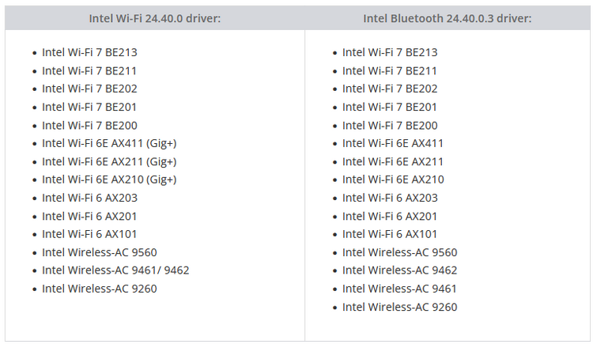Click the Intel Wi-Fi 24.40.0 driver header
The width and height of the screenshot is (593, 344).
pyautogui.click(x=155, y=18)
